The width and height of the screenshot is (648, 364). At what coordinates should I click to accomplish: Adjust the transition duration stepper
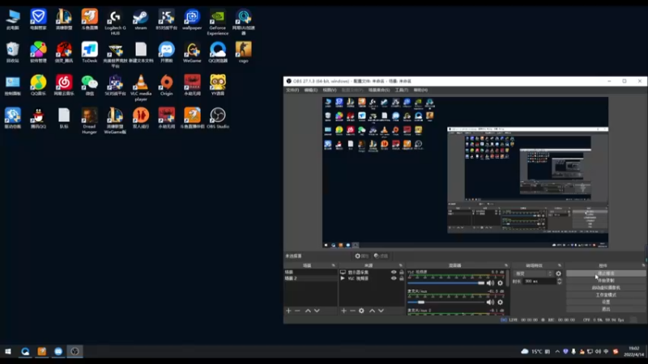(x=560, y=281)
